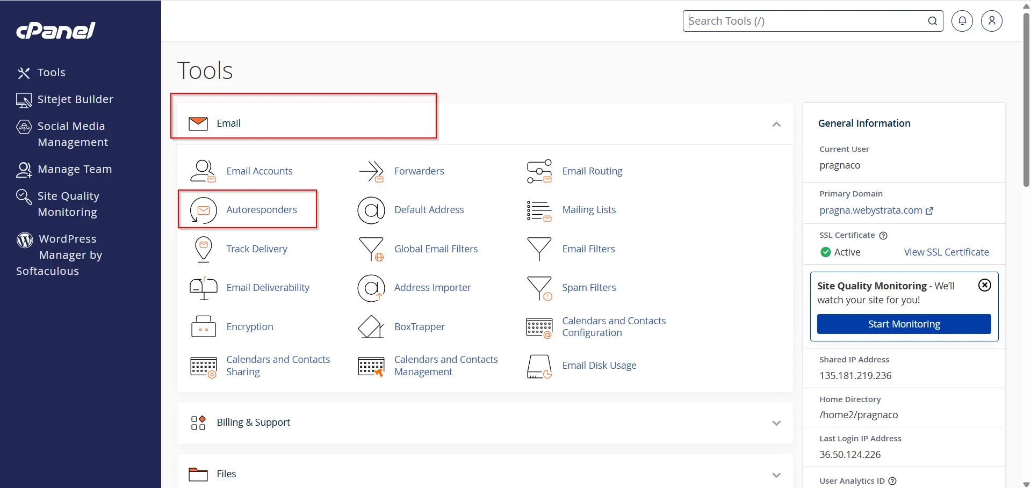
Task: Click the Spam Filters funnel icon
Action: [x=539, y=288]
